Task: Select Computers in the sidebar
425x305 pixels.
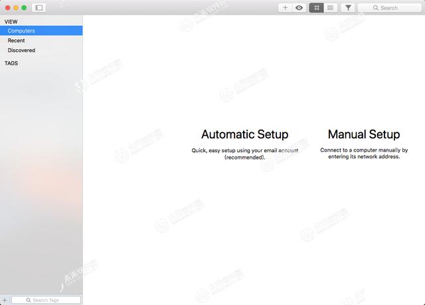Action: tap(21, 31)
